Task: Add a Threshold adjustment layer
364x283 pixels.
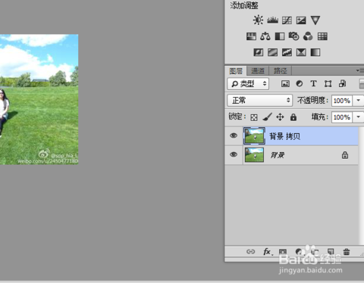Action: (287, 52)
